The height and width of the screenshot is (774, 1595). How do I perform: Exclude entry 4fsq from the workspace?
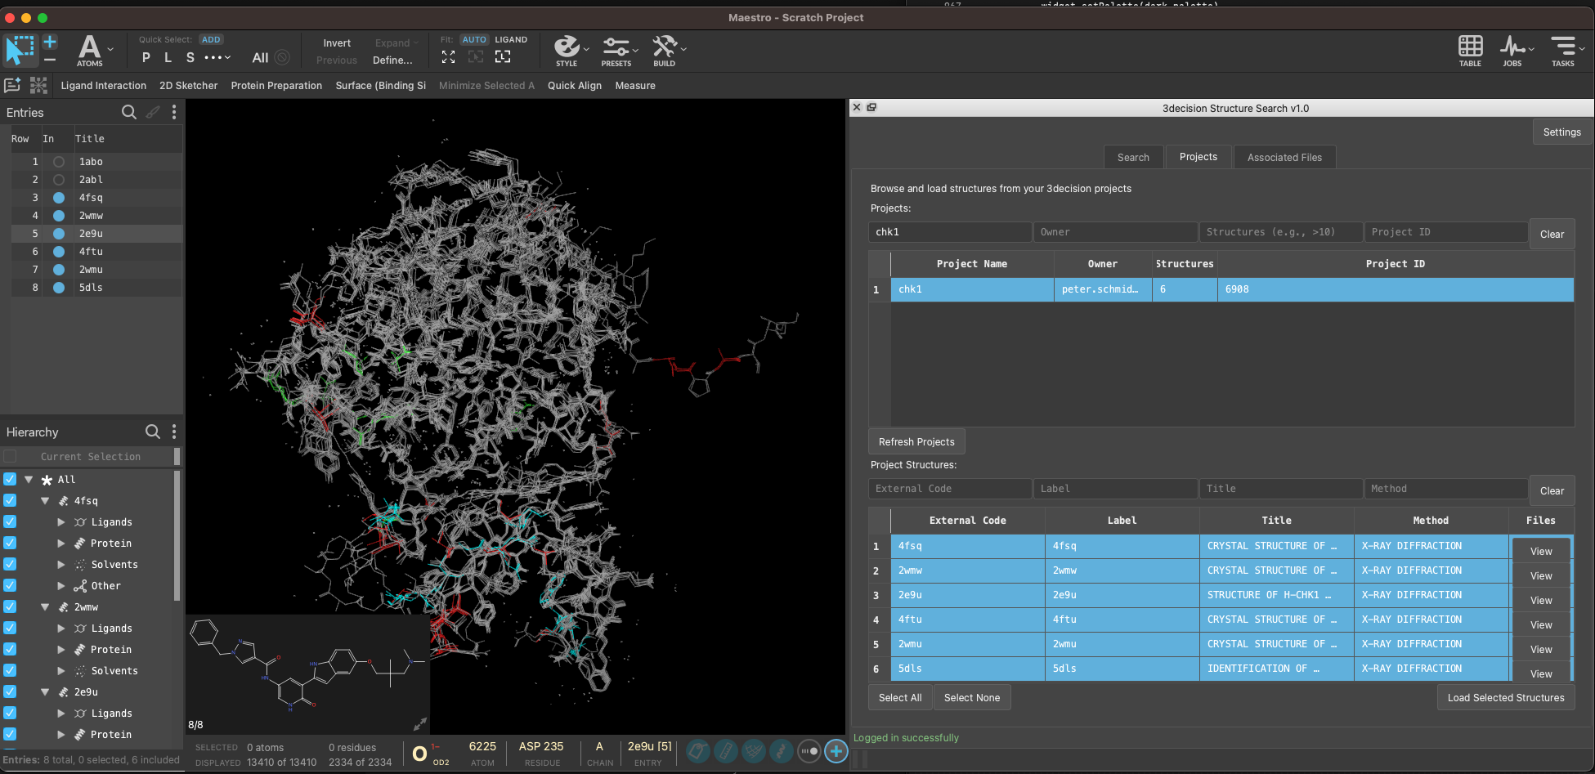(59, 198)
